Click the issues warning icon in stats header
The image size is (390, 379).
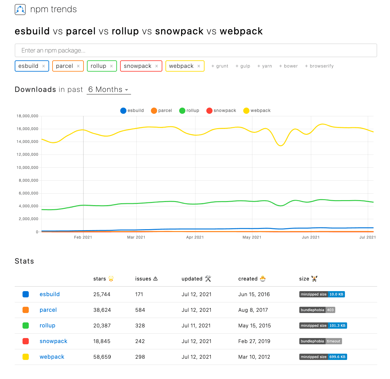155,279
